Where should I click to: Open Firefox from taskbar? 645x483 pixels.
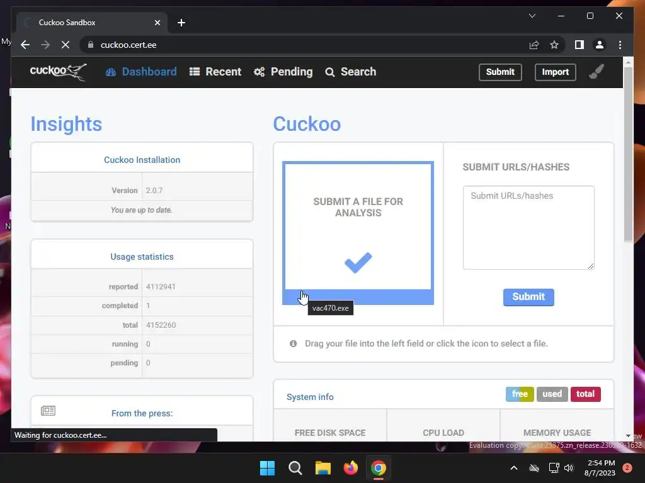(x=350, y=468)
